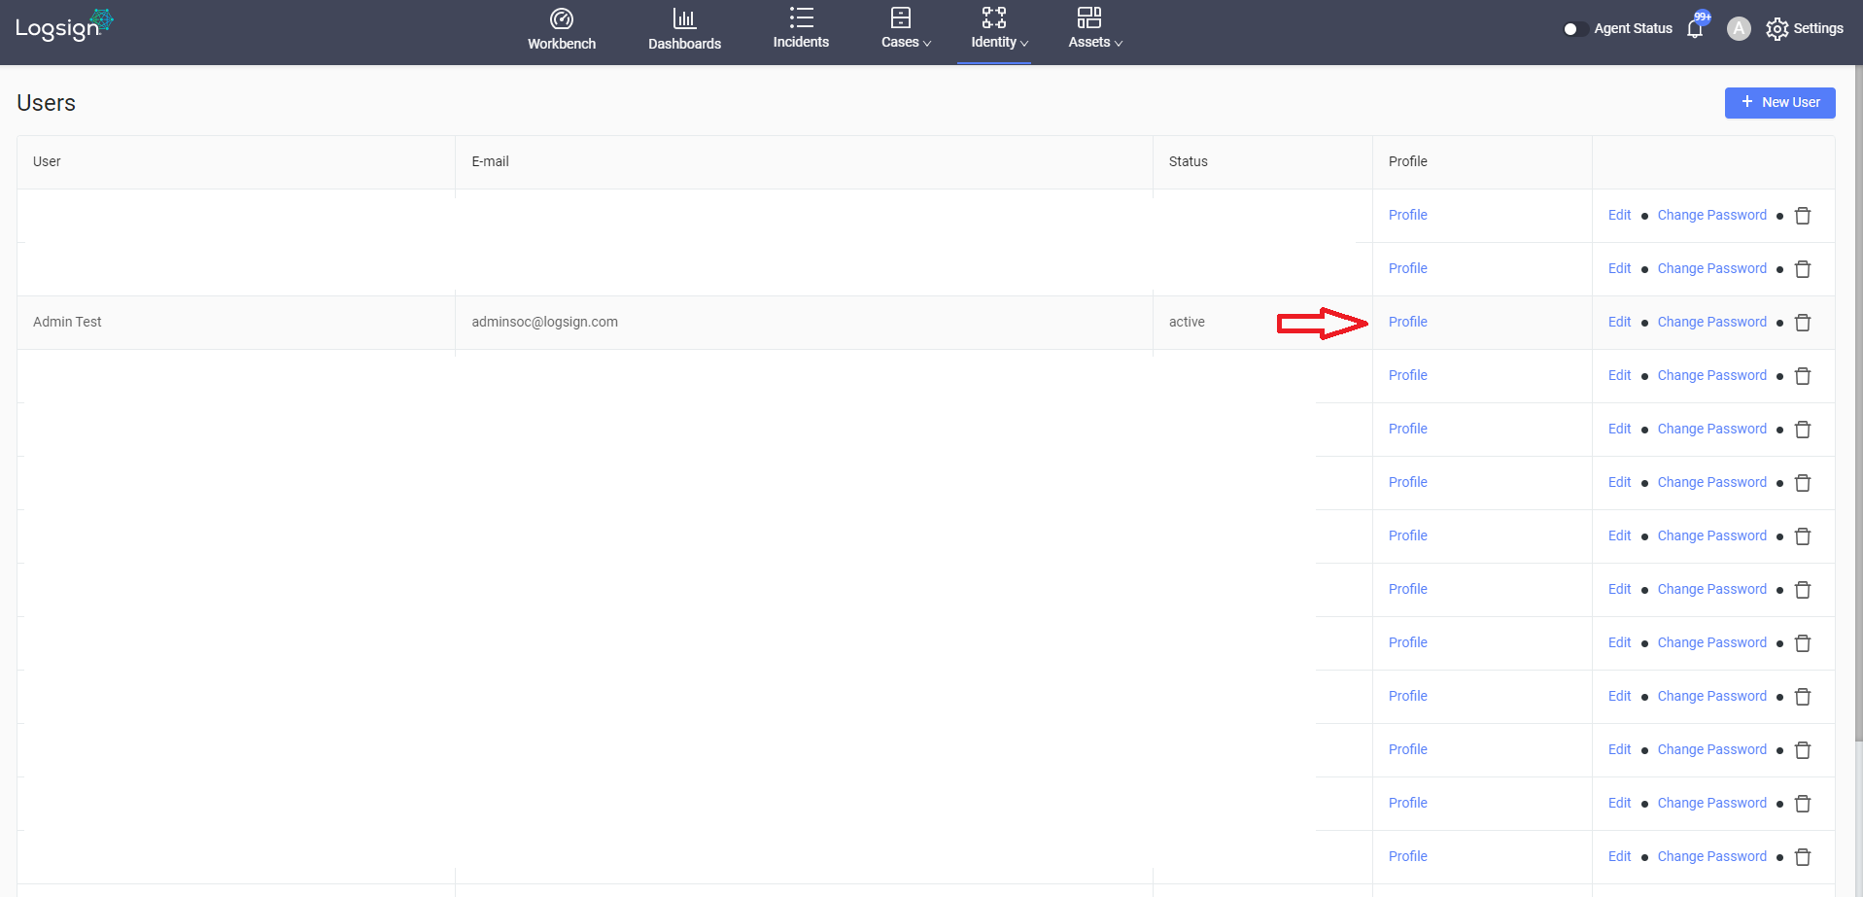
Task: Click the Logsign logo
Action: tap(64, 26)
